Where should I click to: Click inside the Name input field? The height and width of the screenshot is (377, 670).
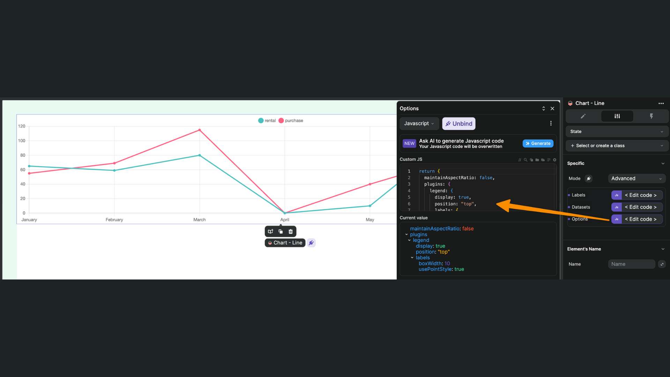click(x=631, y=264)
